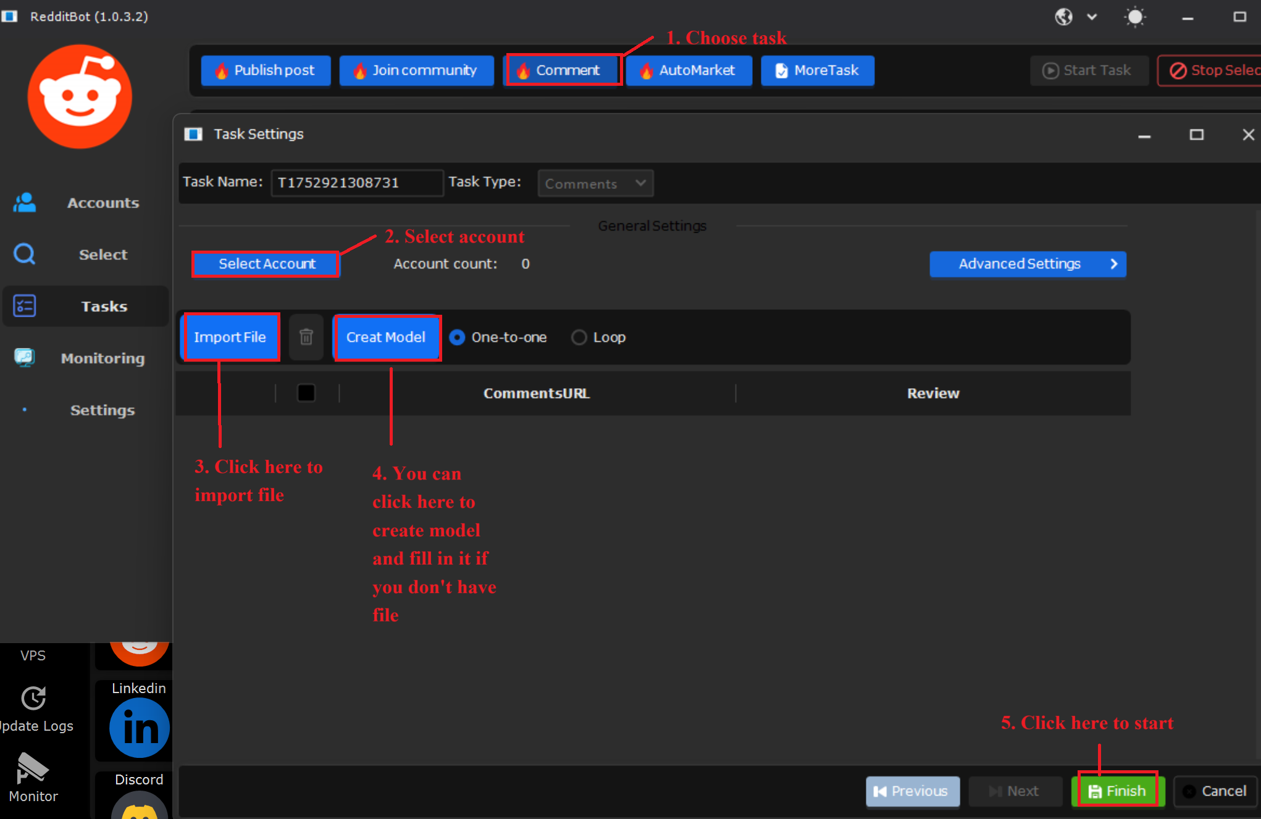The height and width of the screenshot is (819, 1261).
Task: Click the Monitor camera icon
Action: pyautogui.click(x=32, y=768)
